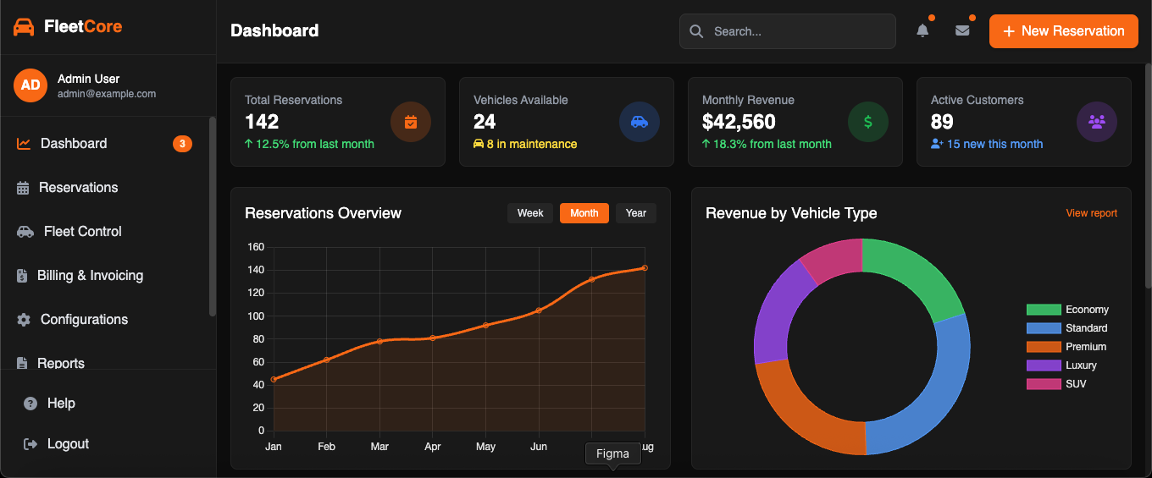Click the notifications bell icon
The image size is (1152, 478).
point(922,31)
